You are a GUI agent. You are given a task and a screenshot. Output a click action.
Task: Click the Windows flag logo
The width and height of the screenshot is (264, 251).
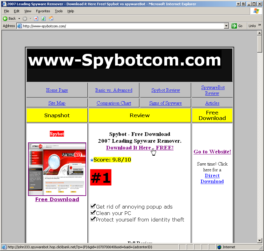pyautogui.click(x=256, y=11)
